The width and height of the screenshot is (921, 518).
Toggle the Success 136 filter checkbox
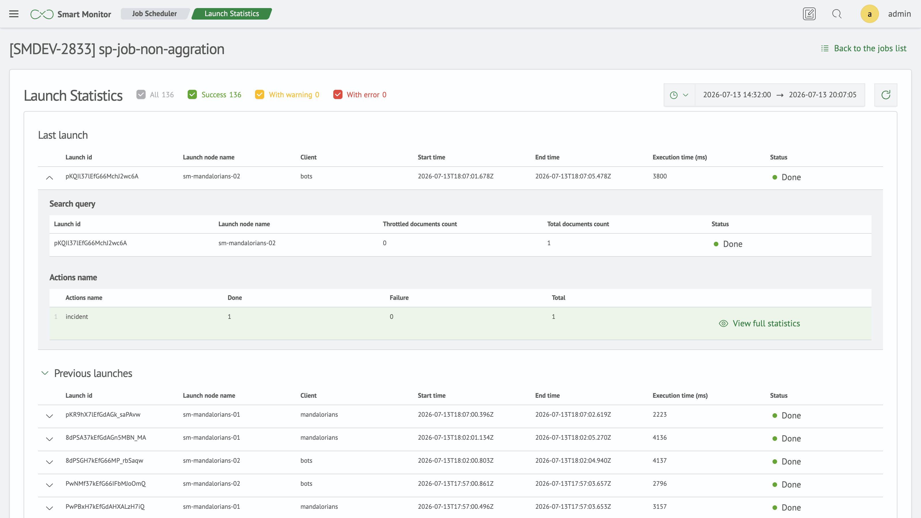(x=192, y=95)
